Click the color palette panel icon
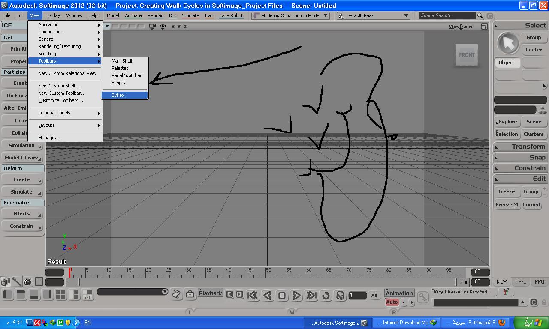This screenshot has width=549, height=329. (x=27, y=281)
